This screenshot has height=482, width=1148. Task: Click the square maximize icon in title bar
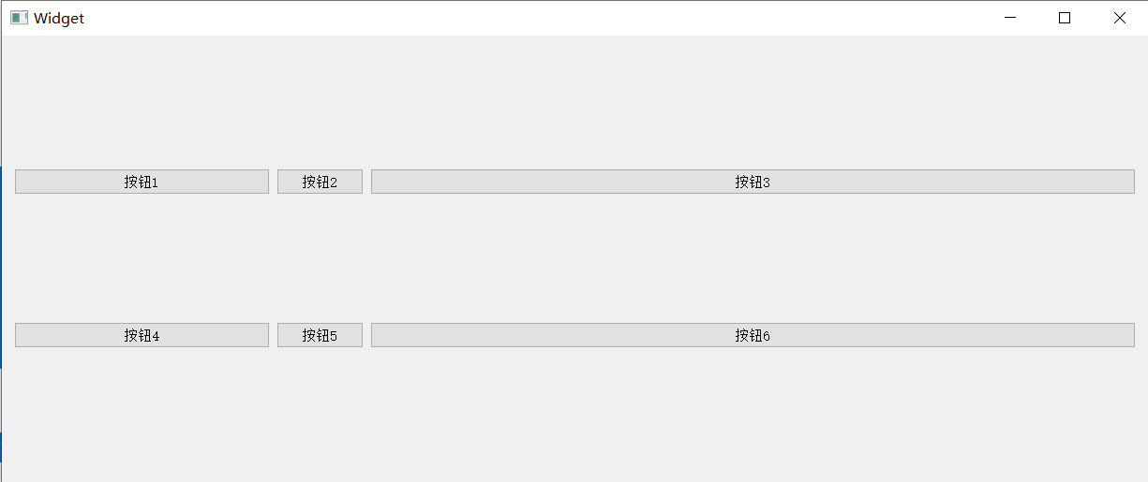pos(1065,18)
